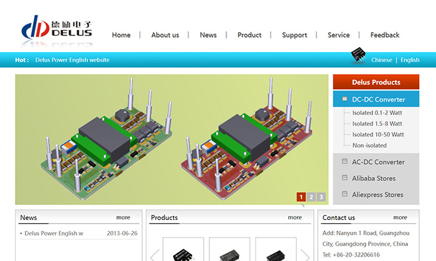
Task: Click next arrow in Products carousel
Action: [305, 255]
